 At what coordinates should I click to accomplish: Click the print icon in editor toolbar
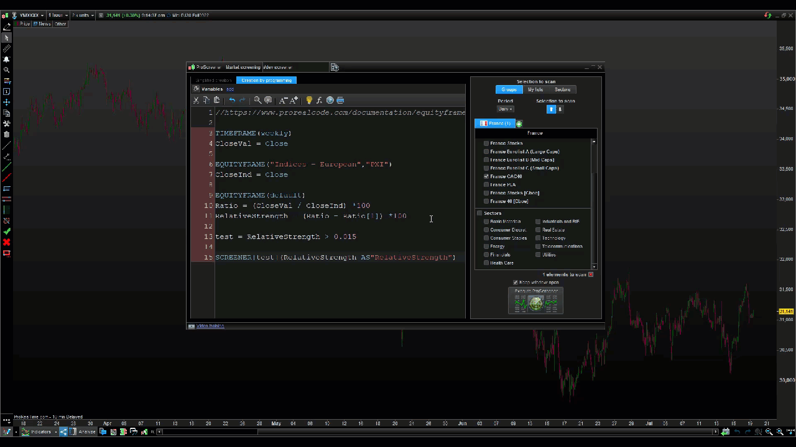(340, 100)
